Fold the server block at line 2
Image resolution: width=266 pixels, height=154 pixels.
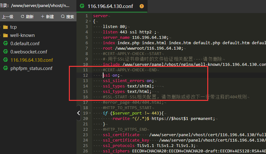(90, 21)
